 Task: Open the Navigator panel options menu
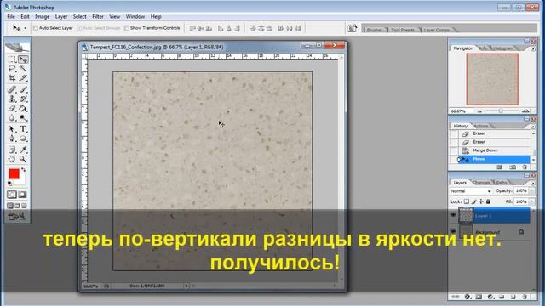point(533,49)
